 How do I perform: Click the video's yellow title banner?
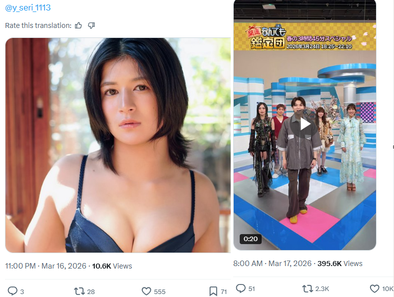click(x=305, y=36)
